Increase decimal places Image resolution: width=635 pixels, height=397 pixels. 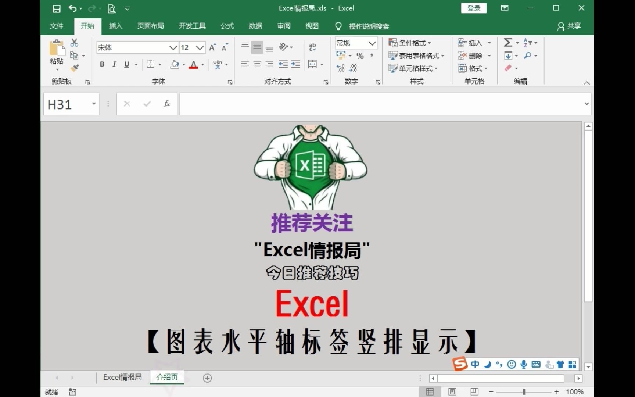(x=341, y=68)
